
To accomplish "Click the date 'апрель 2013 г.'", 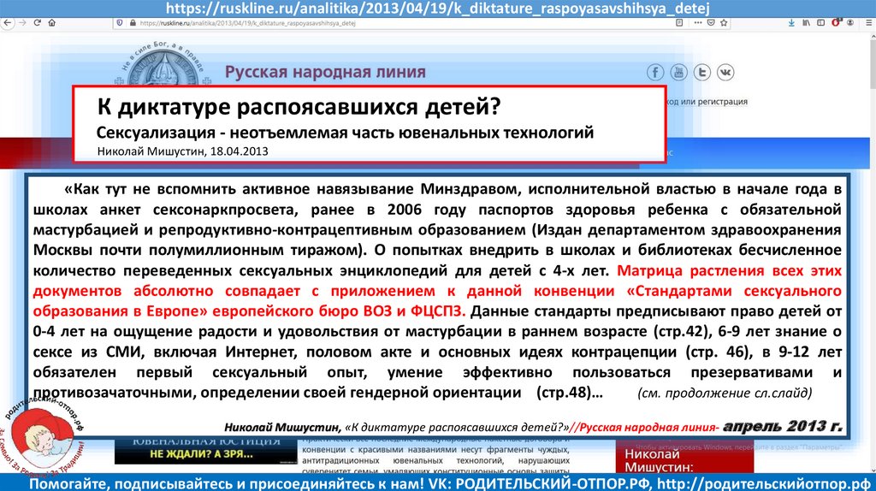I will (783, 427).
